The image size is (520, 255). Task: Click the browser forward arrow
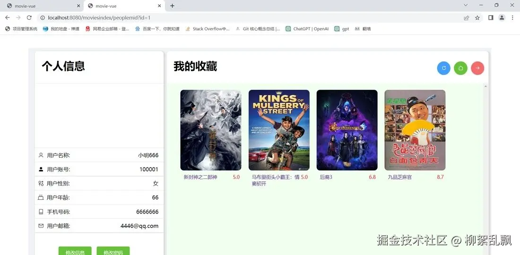point(18,17)
